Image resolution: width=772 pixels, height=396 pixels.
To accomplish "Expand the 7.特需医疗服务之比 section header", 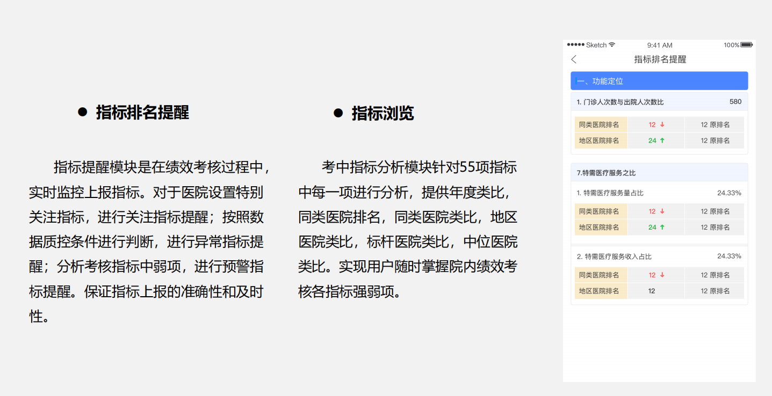I will (x=659, y=173).
